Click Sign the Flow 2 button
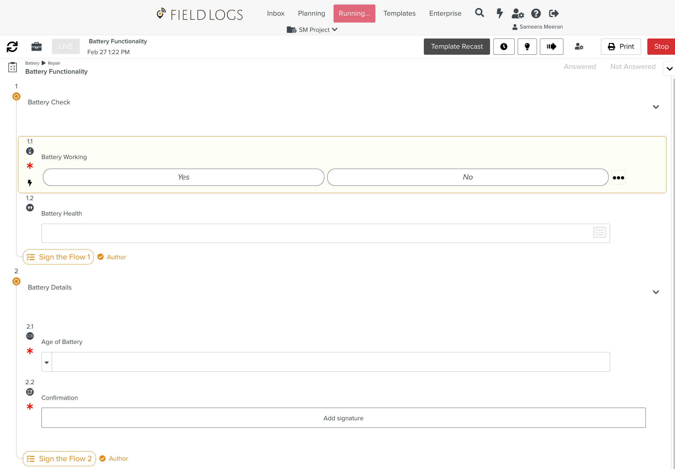This screenshot has width=675, height=469. pyautogui.click(x=59, y=459)
